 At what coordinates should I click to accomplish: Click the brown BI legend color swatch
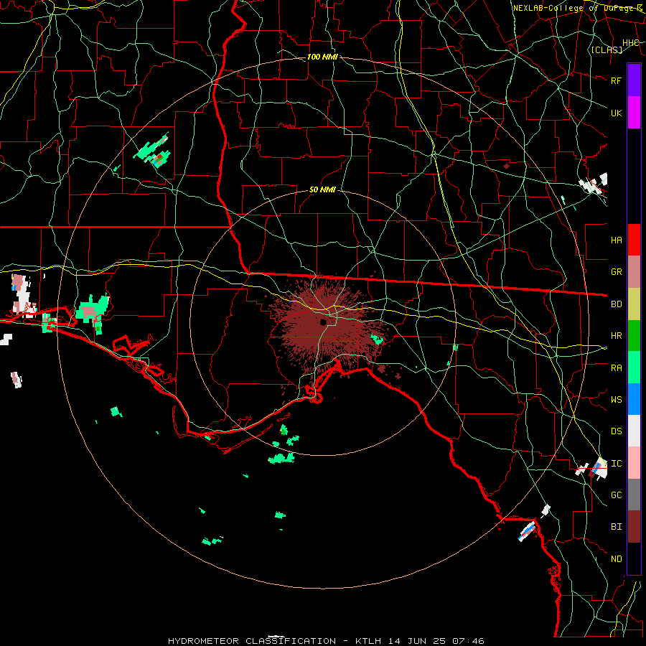pyautogui.click(x=634, y=527)
